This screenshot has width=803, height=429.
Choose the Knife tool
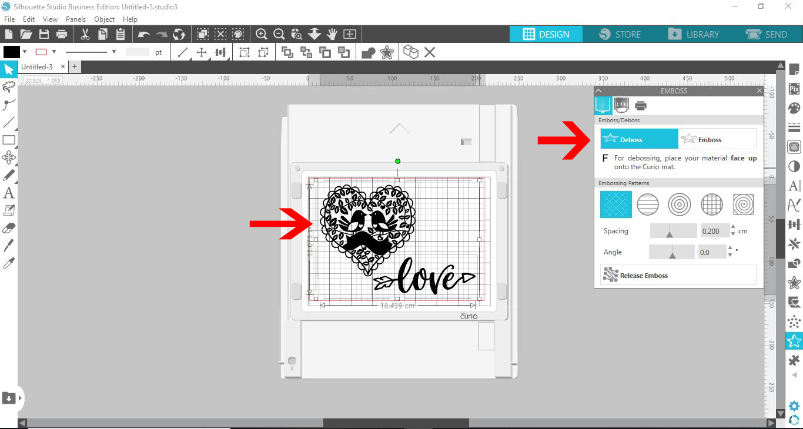click(9, 246)
